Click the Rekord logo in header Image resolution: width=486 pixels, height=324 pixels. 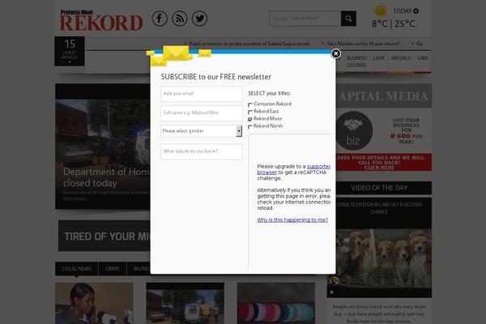(x=101, y=21)
